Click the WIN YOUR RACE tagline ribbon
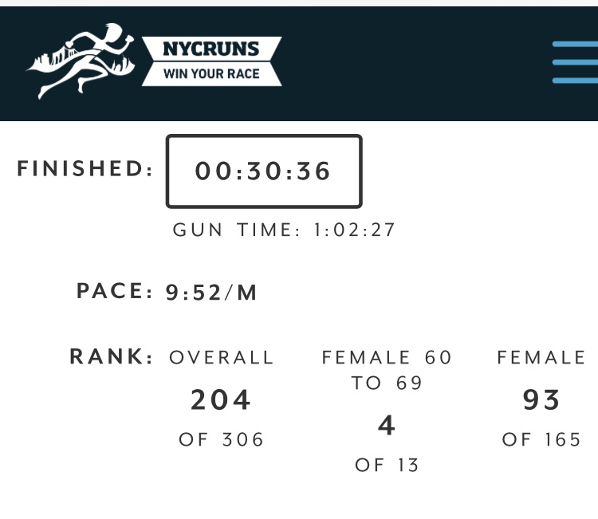Viewport: 598px width, 519px height. coord(211,75)
